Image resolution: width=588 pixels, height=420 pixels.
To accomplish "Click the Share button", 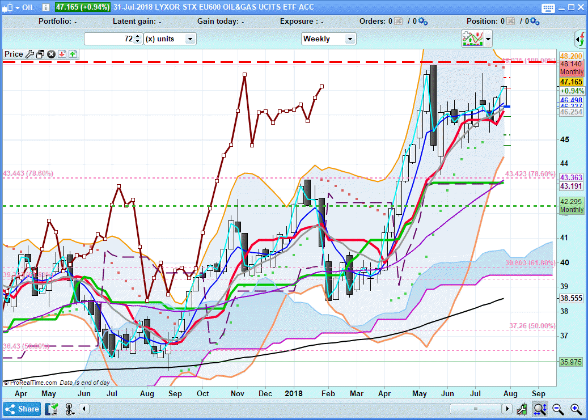I will [x=22, y=409].
